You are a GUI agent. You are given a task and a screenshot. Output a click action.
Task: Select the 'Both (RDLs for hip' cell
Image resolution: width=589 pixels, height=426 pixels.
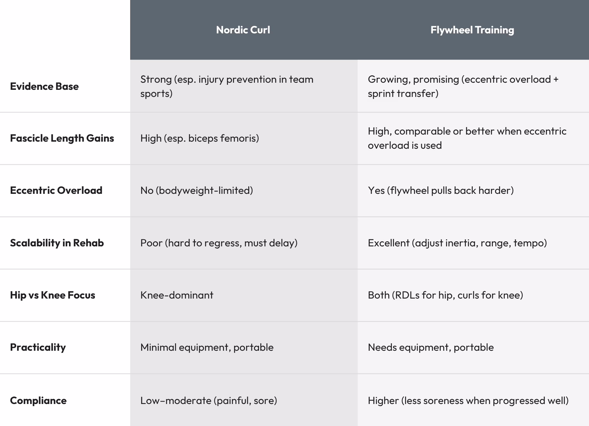point(445,295)
